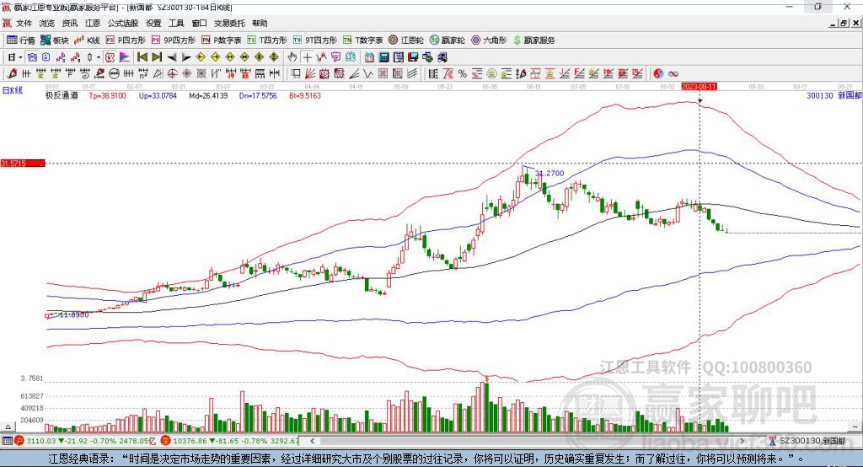Open the calculator icon
The width and height of the screenshot is (863, 467).
click(x=383, y=57)
